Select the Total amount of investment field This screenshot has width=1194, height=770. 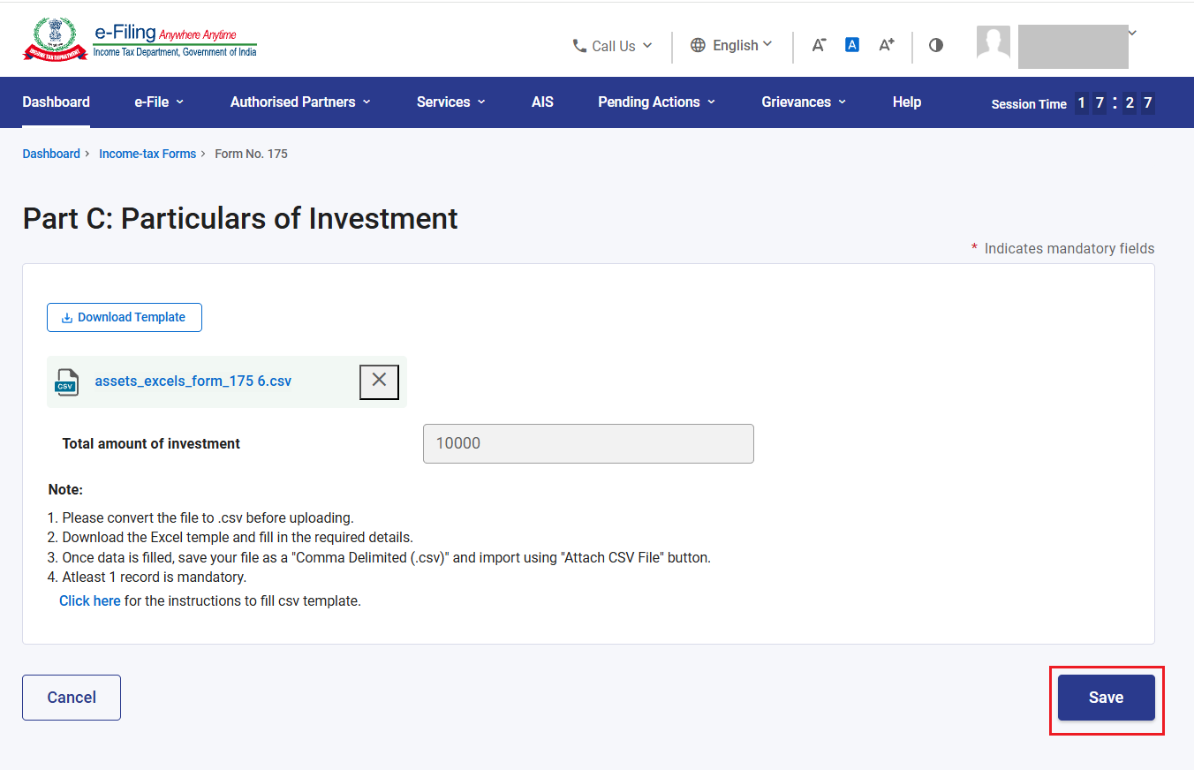coord(588,443)
